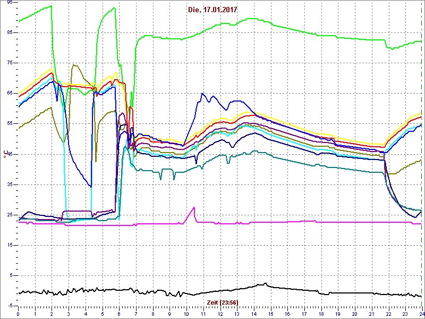Click hour label 17 on time axis
This screenshot has height=319, width=425.
point(304,314)
